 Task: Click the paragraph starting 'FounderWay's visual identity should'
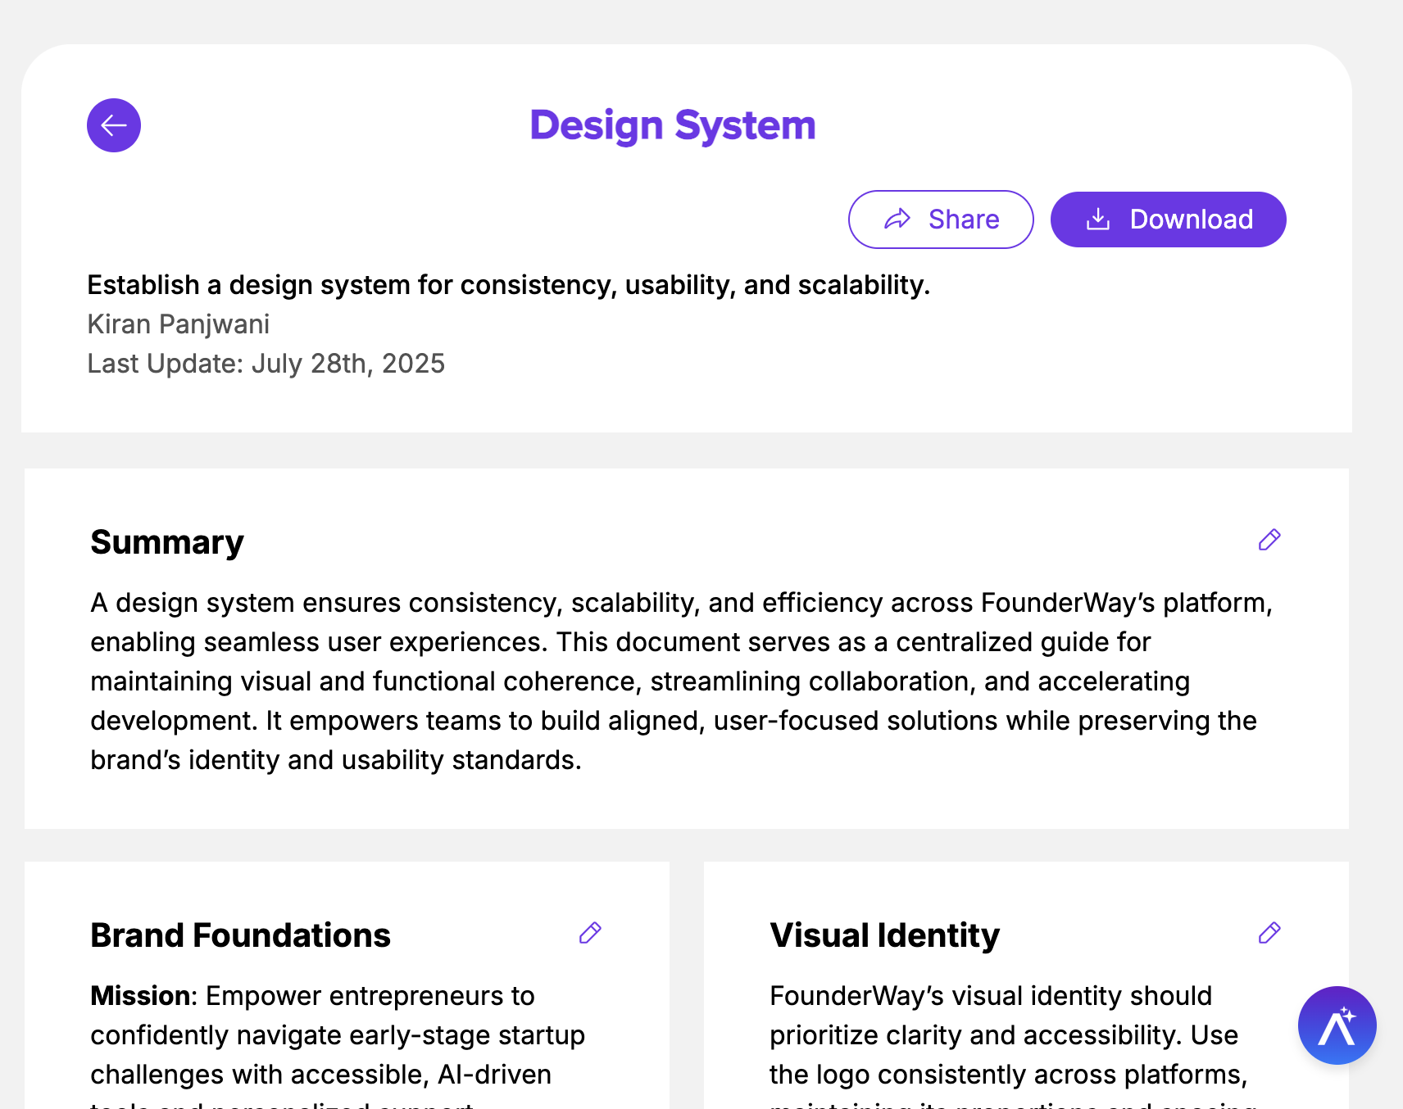[1013, 1045]
